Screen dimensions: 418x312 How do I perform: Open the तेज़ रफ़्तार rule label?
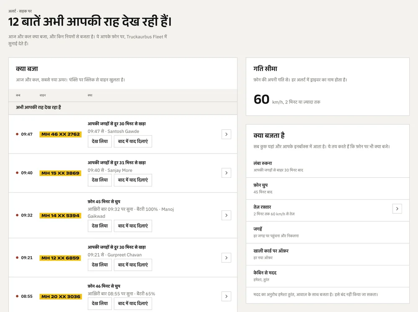tap(262, 207)
